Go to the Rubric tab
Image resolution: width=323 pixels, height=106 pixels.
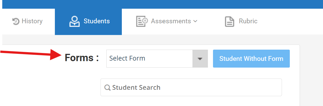(x=241, y=22)
